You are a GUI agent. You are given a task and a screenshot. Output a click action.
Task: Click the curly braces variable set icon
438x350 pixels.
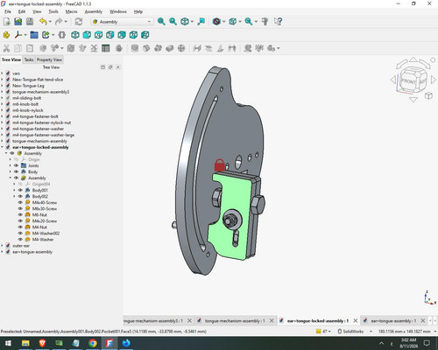[61, 35]
